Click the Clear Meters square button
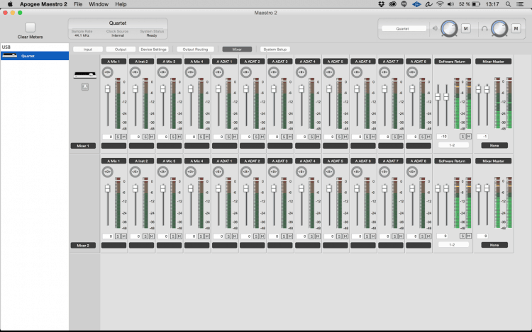The width and height of the screenshot is (532, 332). click(31, 28)
